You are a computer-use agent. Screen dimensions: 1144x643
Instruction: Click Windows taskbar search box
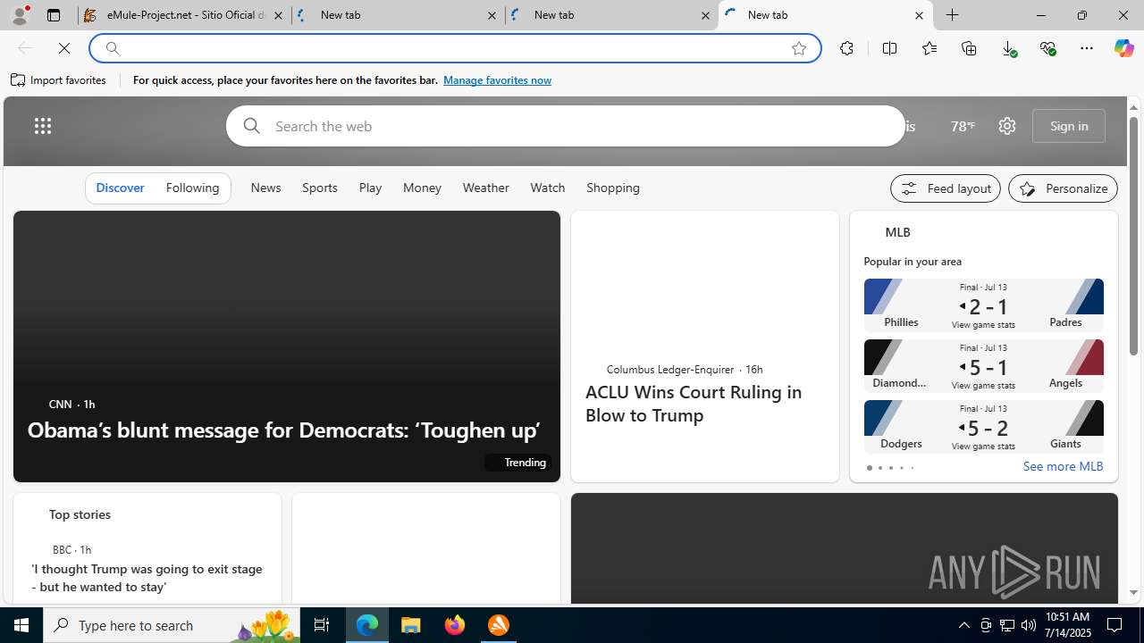click(x=172, y=625)
